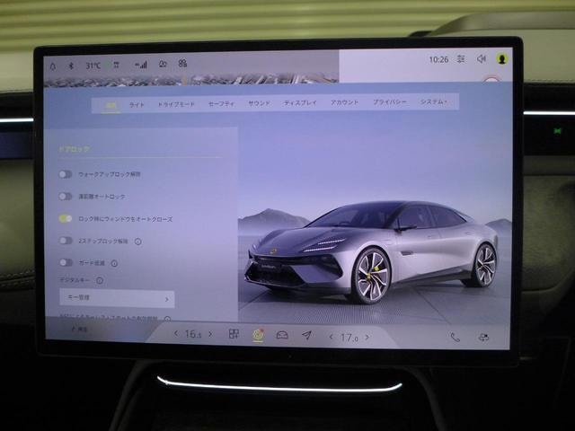The width and height of the screenshot is (575, 431).
Task: Open the vehicle icon in bottom dock
Action: (x=282, y=335)
